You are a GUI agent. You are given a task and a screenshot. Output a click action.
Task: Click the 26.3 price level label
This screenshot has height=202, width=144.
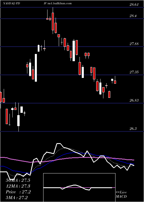pyautogui.click(x=133, y=129)
